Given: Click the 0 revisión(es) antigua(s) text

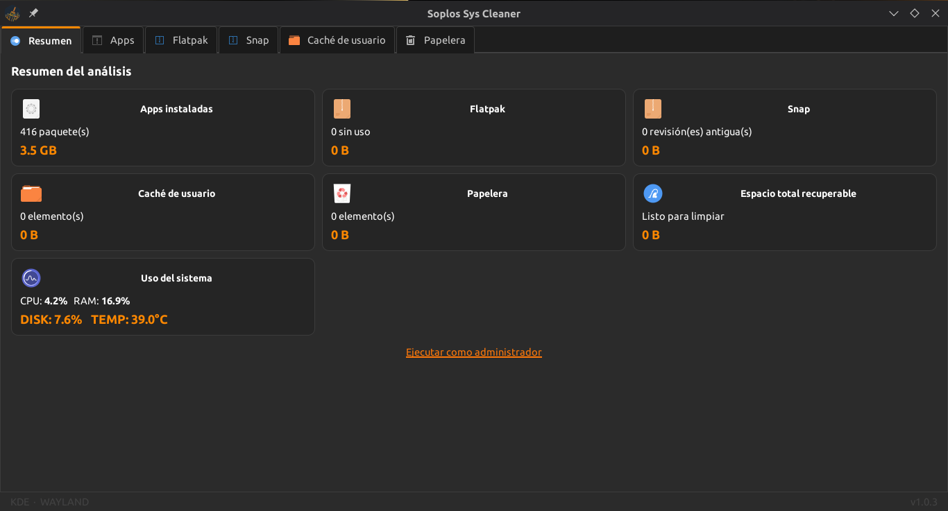Looking at the screenshot, I should [x=697, y=132].
